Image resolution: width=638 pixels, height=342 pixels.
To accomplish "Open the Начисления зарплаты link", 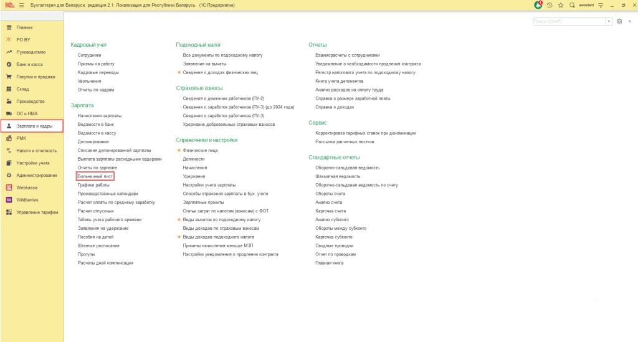I will [x=100, y=116].
